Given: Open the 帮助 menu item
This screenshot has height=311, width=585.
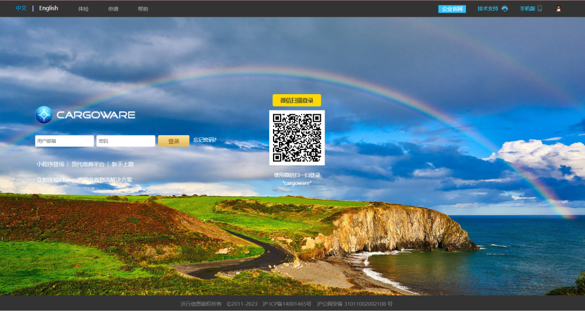Looking at the screenshot, I should 143,9.
